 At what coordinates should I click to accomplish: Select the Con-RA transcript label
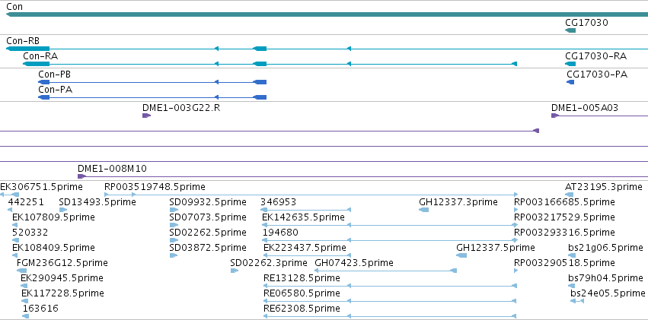40,56
